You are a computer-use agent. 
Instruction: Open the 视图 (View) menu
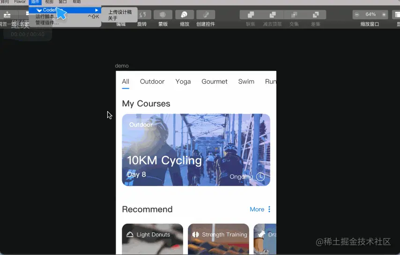click(49, 2)
